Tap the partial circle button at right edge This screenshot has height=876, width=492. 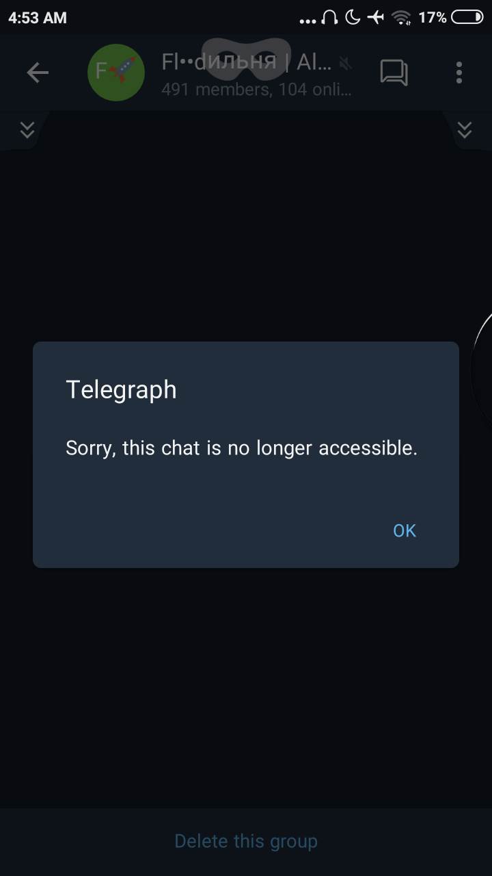coord(482,370)
